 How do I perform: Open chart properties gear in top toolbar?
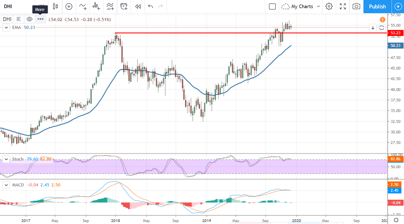tap(329, 6)
